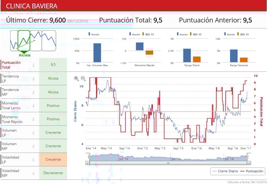The image size is (267, 184).
Task: Click the Alcista value for Tendencia MP
Action: pyautogui.click(x=53, y=92)
